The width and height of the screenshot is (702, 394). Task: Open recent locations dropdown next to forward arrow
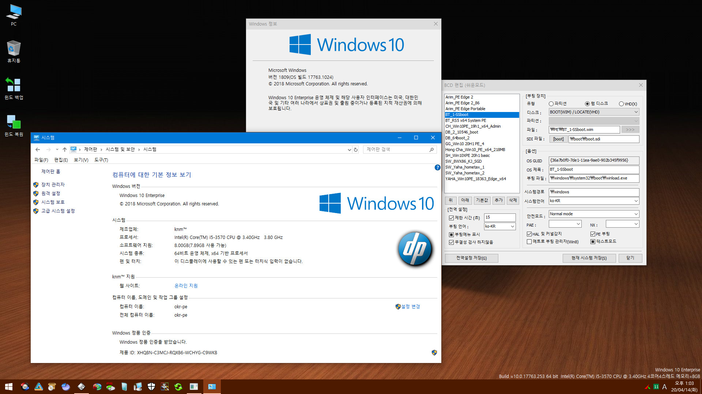57,150
